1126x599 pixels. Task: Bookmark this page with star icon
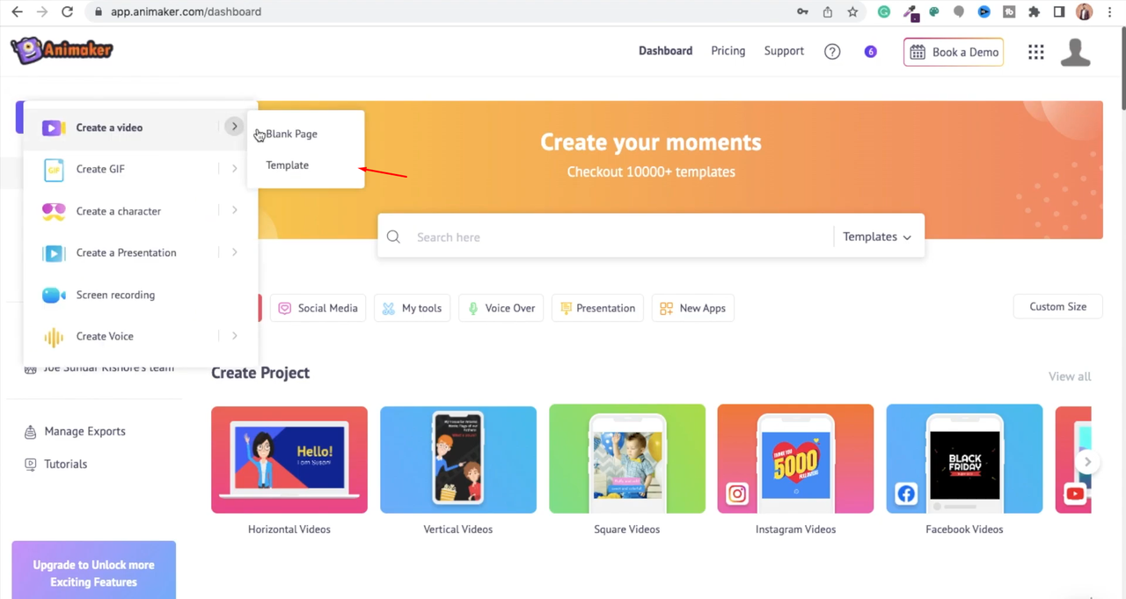[852, 11]
